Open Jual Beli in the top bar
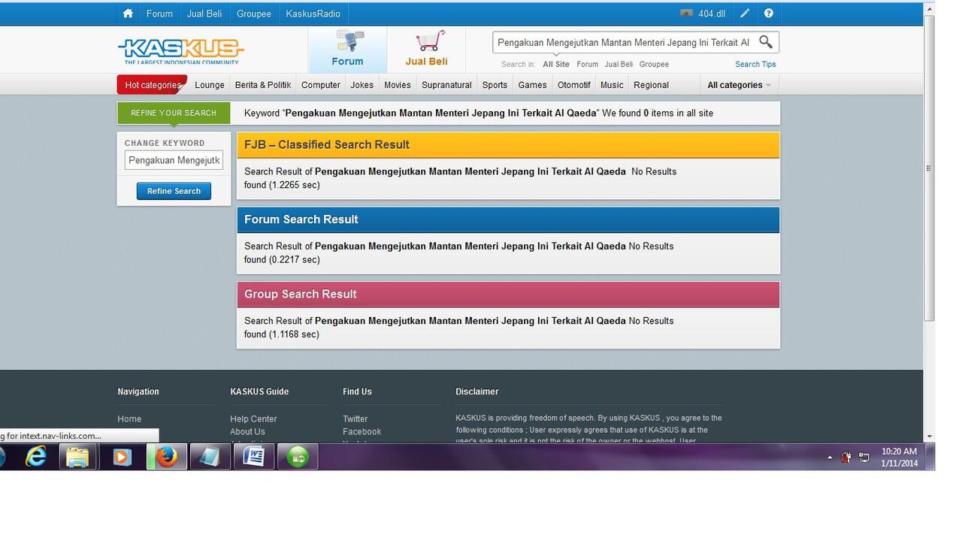The width and height of the screenshot is (962, 541). 204,14
